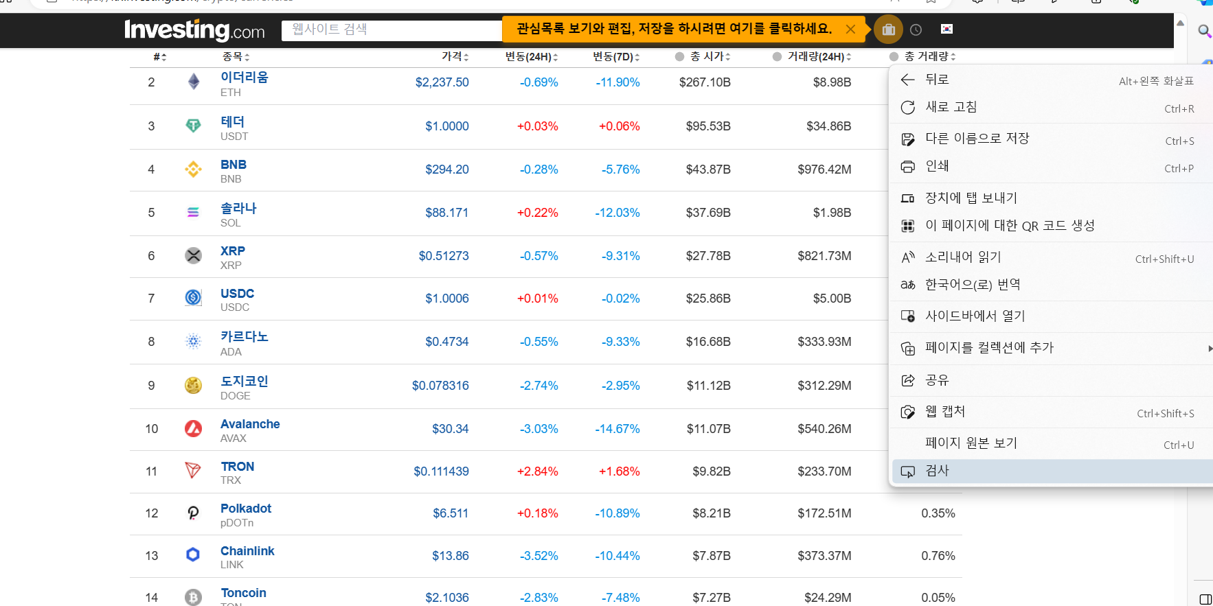Image resolution: width=1213 pixels, height=606 pixels.
Task: Select 다른 이름으로 저장 menu item
Action: [1051, 139]
